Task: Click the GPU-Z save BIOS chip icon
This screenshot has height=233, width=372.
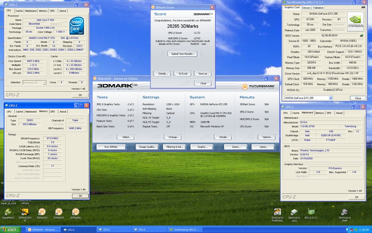Action: click(361, 35)
